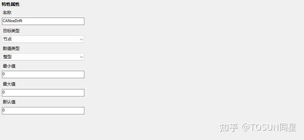Image resolution: width=304 pixels, height=140 pixels.
Task: Click the 目标类型 label text
Action: (11, 31)
